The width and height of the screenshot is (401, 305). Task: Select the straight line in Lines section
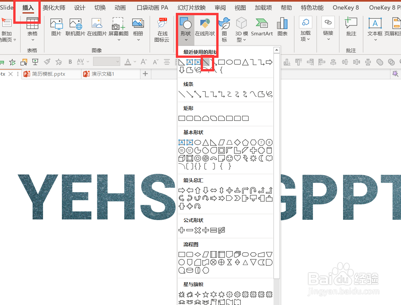tap(182, 95)
